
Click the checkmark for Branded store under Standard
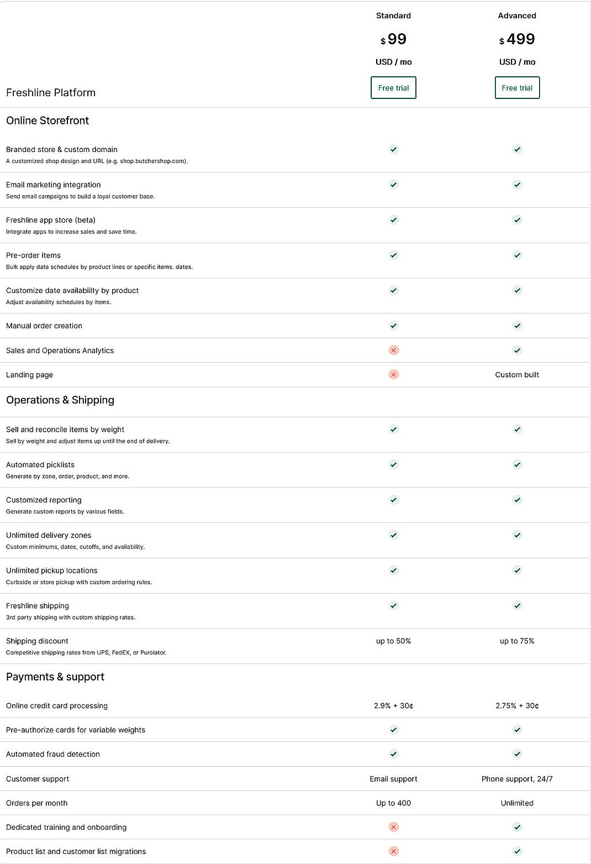[393, 149]
